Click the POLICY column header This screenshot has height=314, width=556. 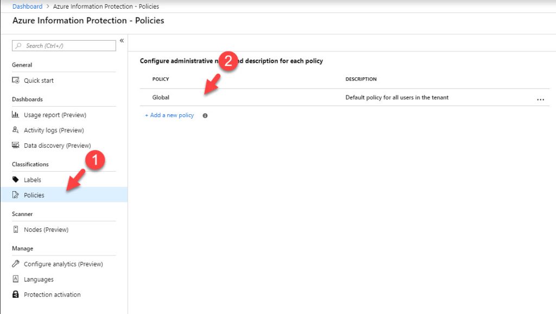(x=161, y=78)
